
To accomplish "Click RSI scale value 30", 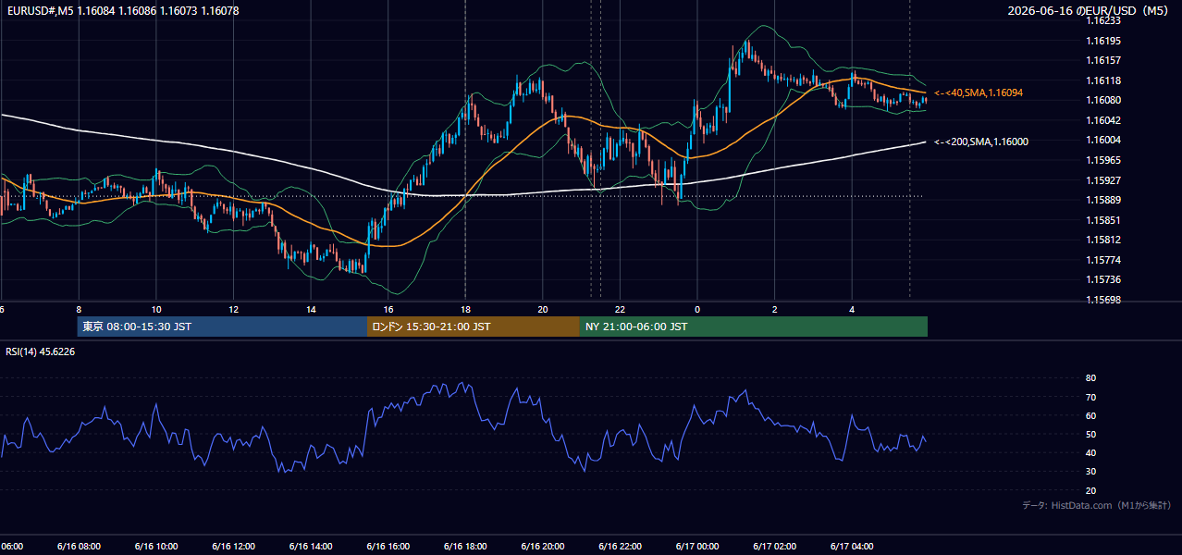I will (1091, 472).
